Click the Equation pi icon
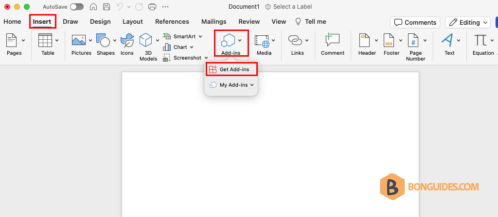Viewport: 498px width, 217px height. pos(480,40)
